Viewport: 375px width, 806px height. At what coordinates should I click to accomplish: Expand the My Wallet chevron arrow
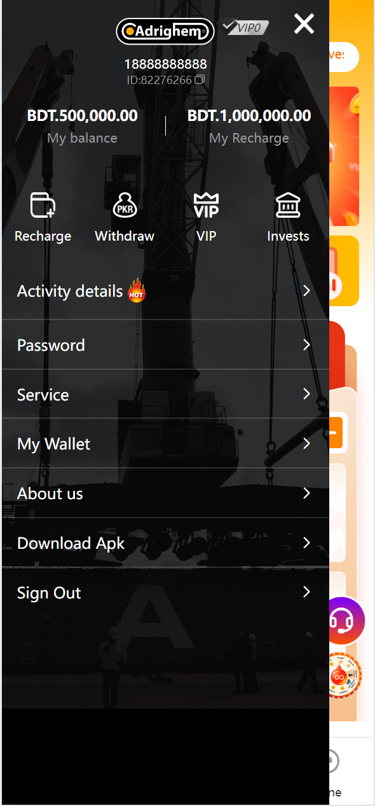click(x=306, y=444)
